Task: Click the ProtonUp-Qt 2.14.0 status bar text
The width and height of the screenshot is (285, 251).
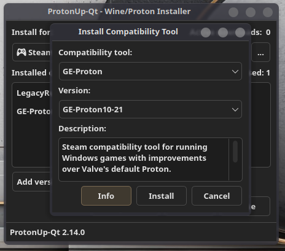Action: click(x=47, y=233)
